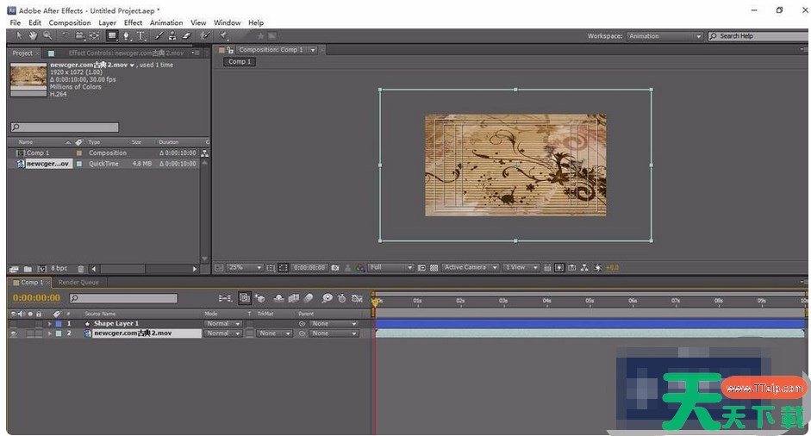Select the Eraser tool
The width and height of the screenshot is (811, 436).
pos(187,36)
